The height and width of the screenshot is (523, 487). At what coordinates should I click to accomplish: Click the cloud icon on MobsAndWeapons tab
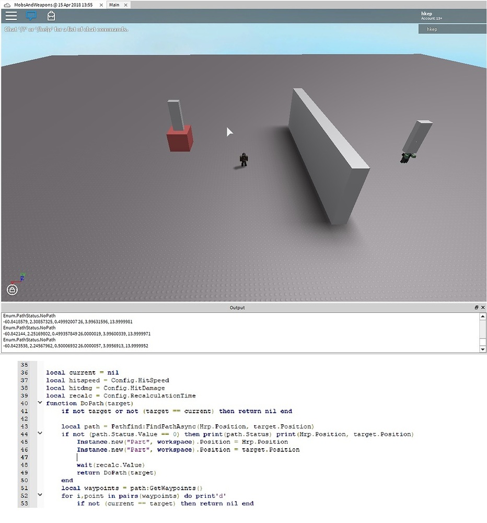tap(7, 5)
